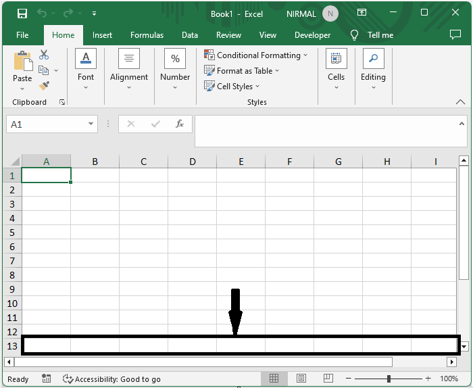Expand the Paste options arrow

pos(22,89)
